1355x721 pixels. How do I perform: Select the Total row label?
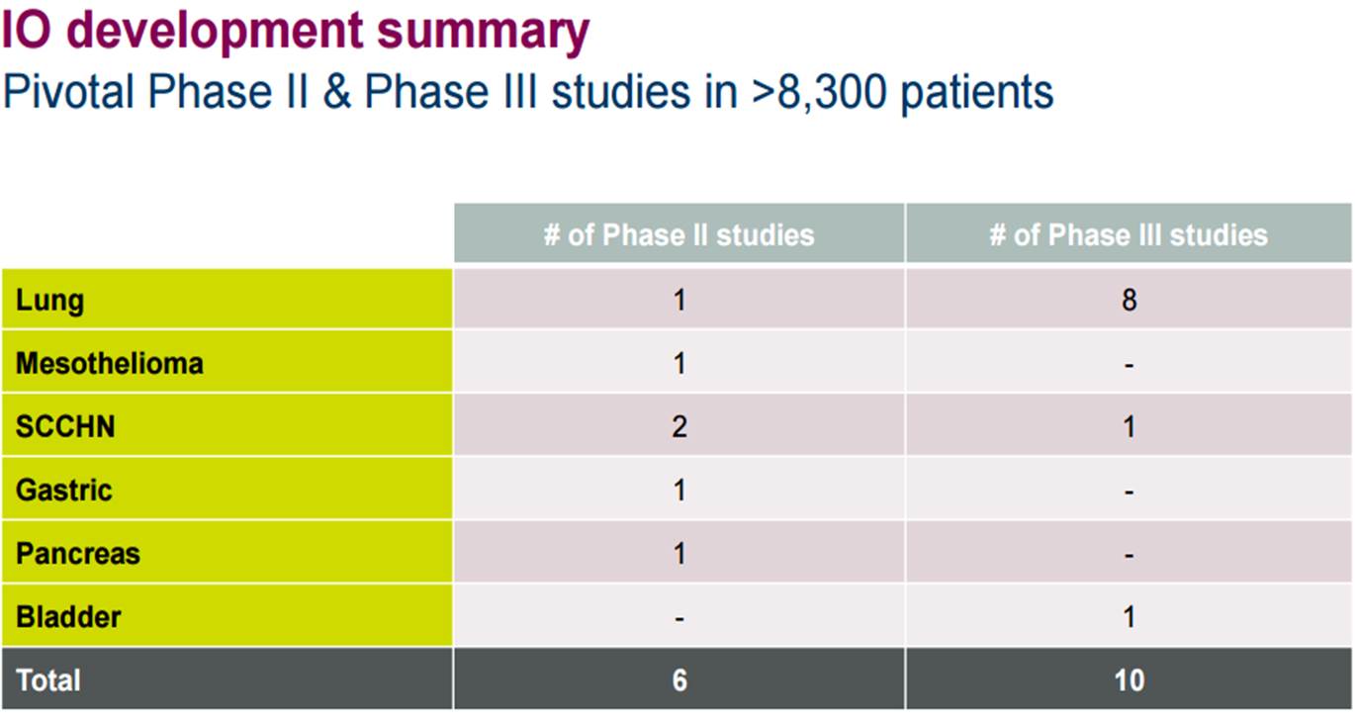pyautogui.click(x=47, y=679)
